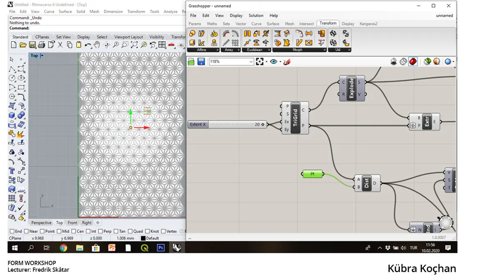Click the Mirror component in Euclidean panel
Viewport: 500px width, 280px height.
point(247,34)
